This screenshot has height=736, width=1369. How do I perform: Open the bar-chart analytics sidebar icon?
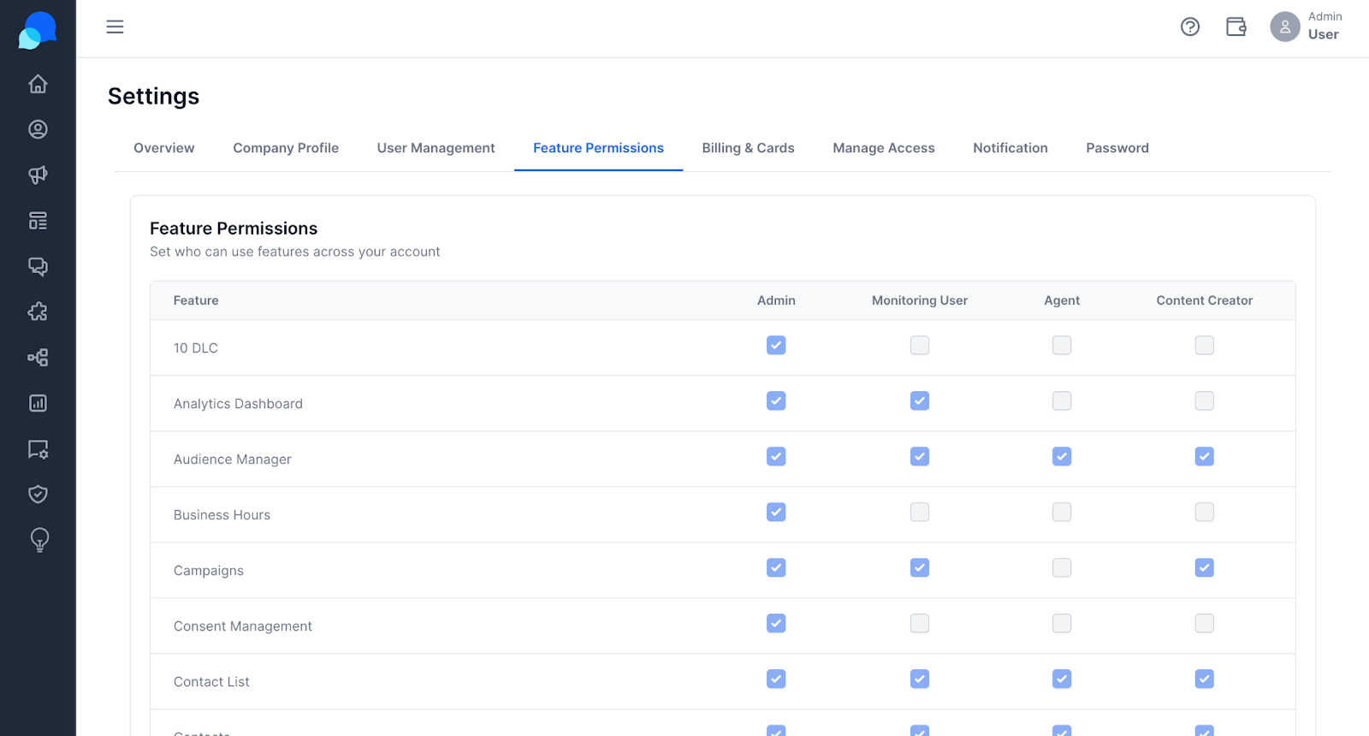(38, 403)
